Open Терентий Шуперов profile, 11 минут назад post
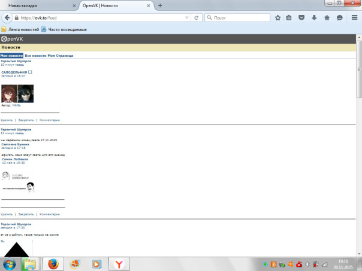 [x=16, y=129]
